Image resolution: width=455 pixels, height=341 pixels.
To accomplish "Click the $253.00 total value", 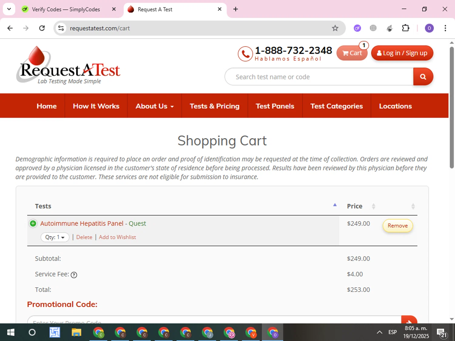I will pyautogui.click(x=358, y=289).
